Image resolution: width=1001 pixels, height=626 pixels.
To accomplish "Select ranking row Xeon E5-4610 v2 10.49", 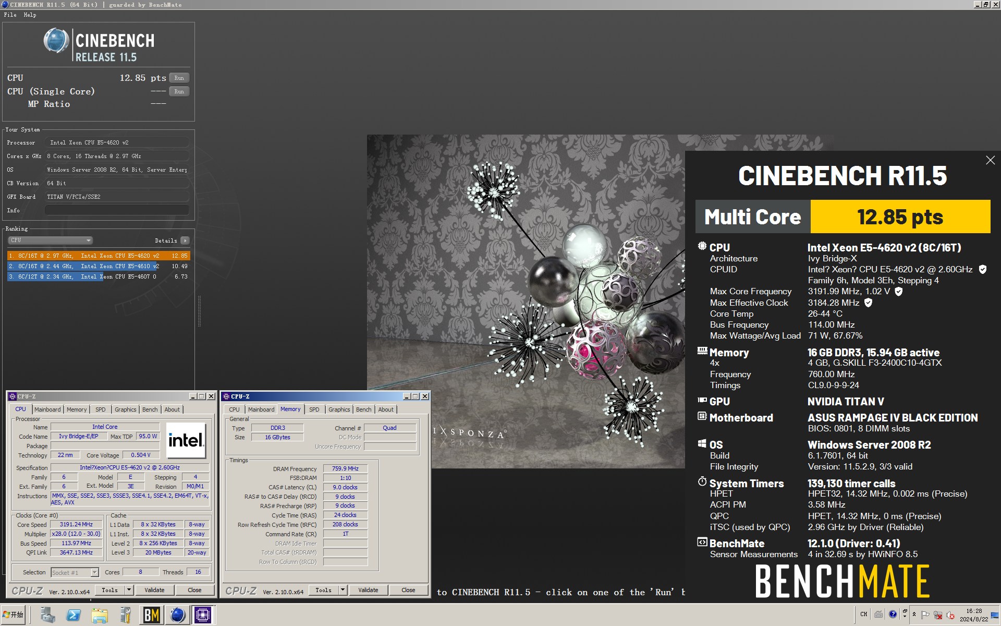I will (99, 266).
